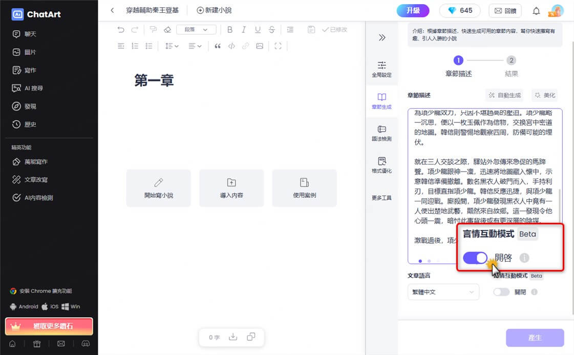Toggle strikethrough formatting

point(271,30)
